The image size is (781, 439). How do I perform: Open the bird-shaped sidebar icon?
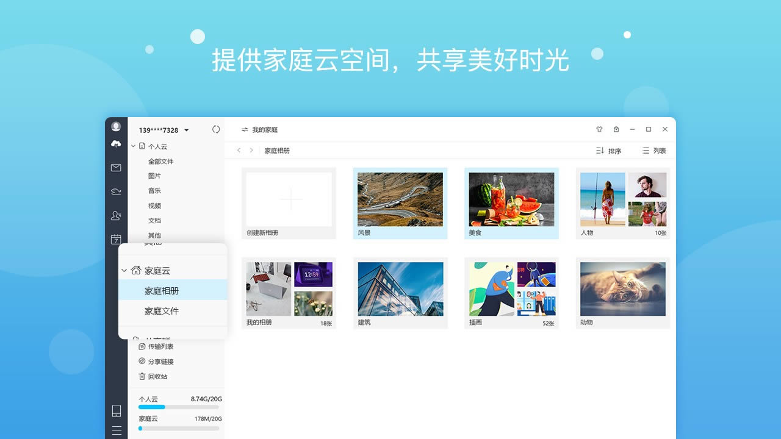(116, 191)
